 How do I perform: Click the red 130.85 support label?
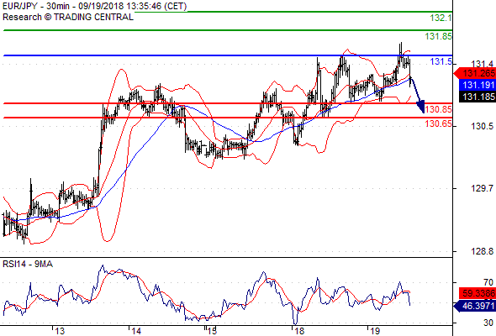(x=439, y=109)
